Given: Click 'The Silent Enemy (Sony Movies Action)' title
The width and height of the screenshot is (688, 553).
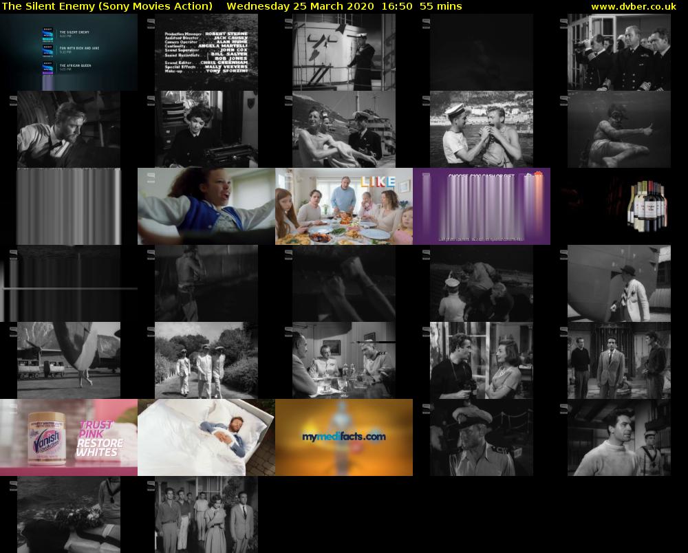Looking at the screenshot, I should tap(107, 7).
